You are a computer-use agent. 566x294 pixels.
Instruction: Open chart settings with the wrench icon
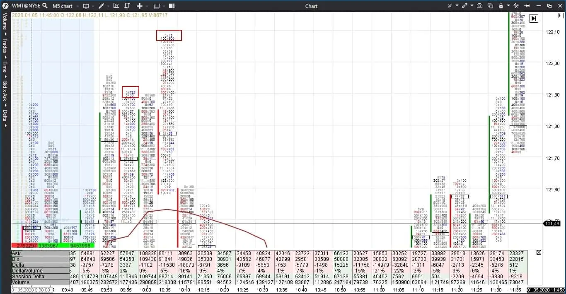click(x=516, y=6)
